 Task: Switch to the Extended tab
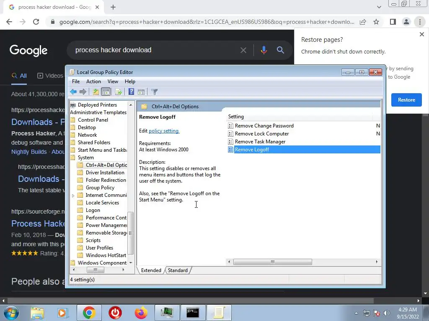click(151, 270)
